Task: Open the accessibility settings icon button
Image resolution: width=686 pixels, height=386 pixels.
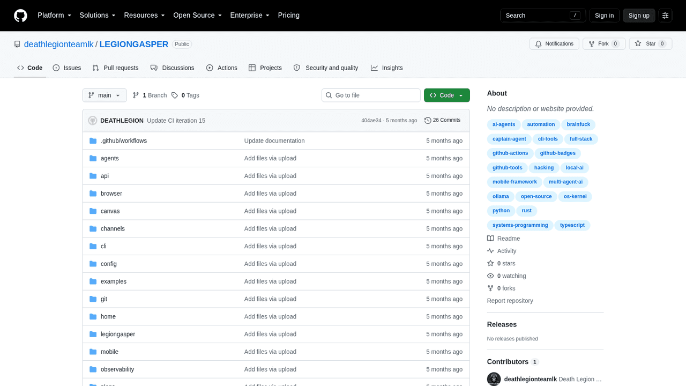Action: pos(666,16)
